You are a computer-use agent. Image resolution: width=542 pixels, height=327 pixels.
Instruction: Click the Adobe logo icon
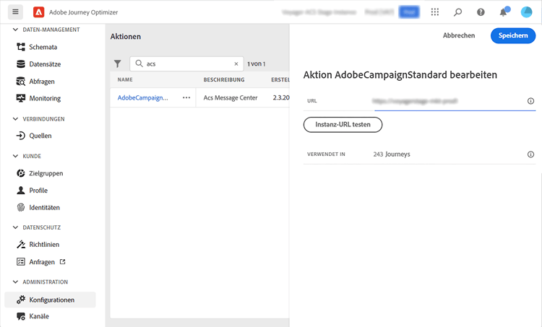pyautogui.click(x=38, y=12)
